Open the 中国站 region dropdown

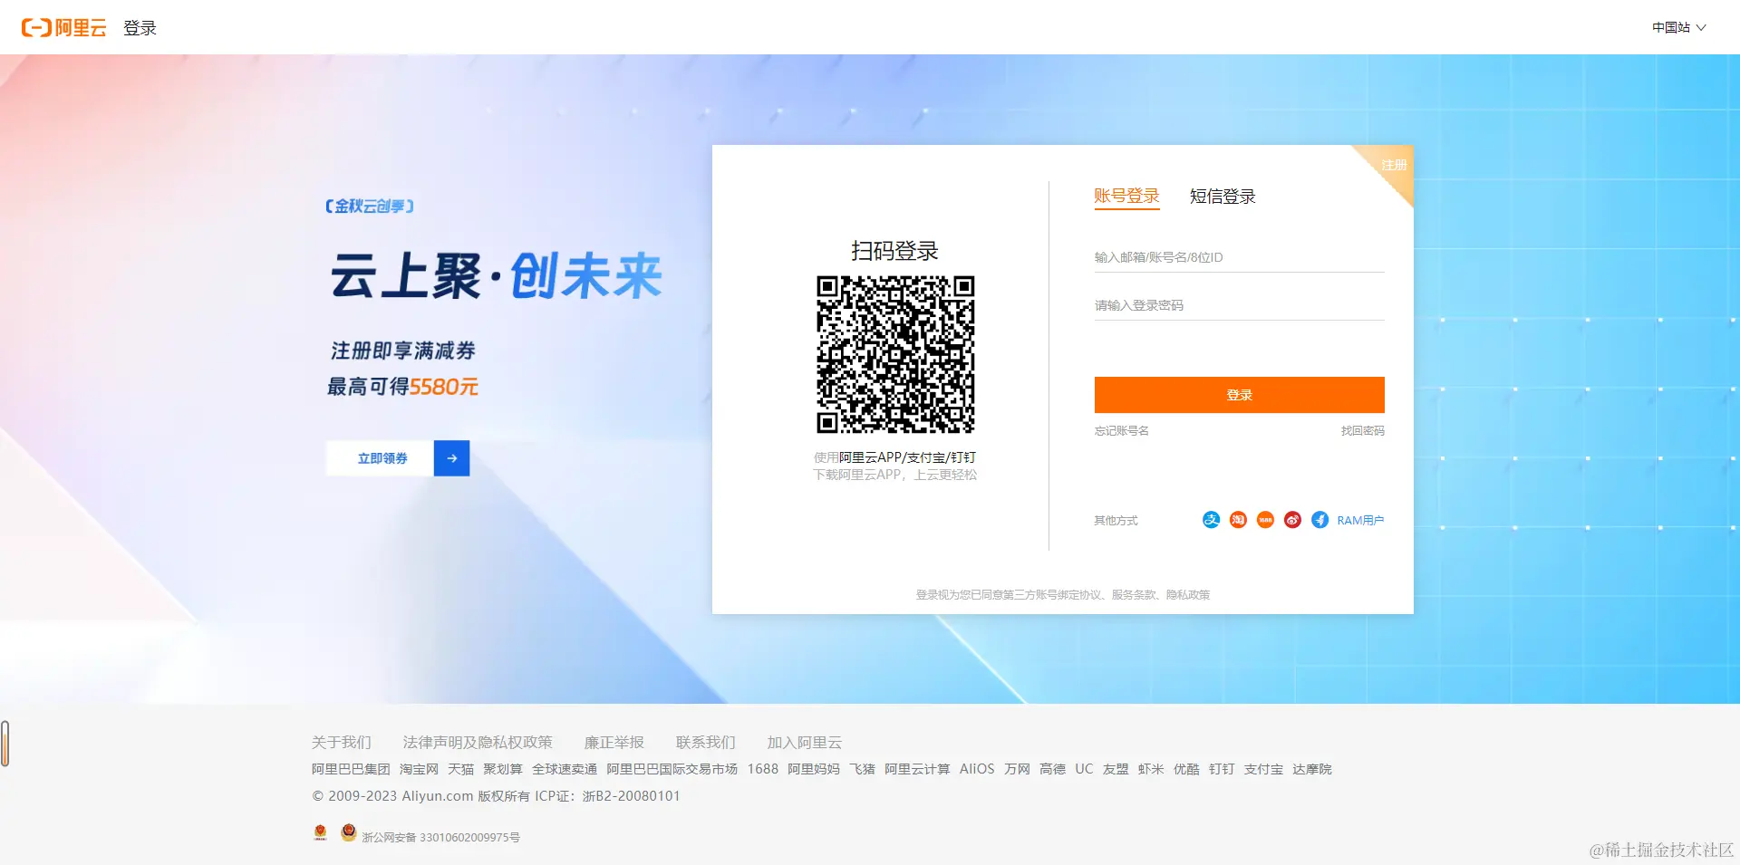point(1678,27)
